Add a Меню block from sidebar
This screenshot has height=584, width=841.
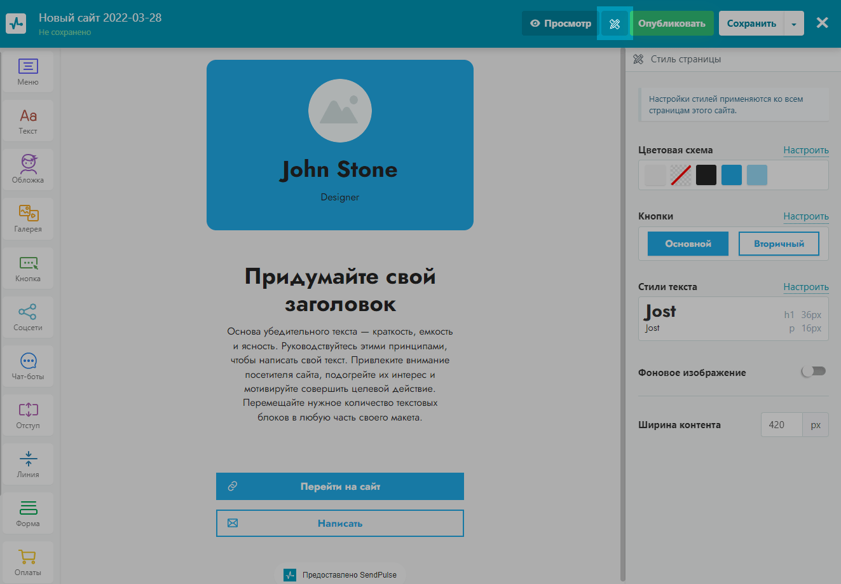click(x=28, y=72)
